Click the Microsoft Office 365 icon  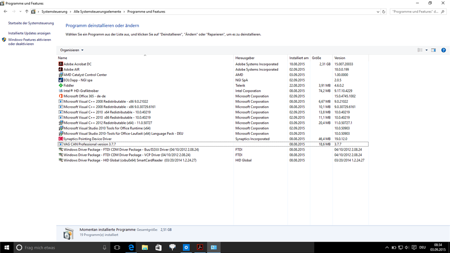pos(61,96)
